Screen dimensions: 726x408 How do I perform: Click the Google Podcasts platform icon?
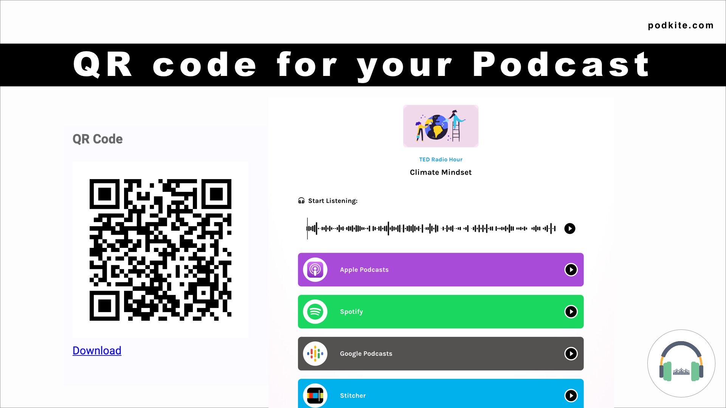315,353
